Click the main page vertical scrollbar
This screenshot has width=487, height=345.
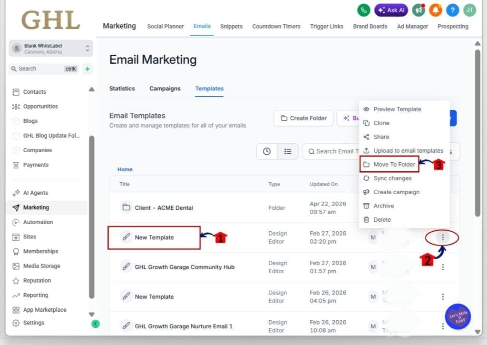pyautogui.click(x=478, y=133)
